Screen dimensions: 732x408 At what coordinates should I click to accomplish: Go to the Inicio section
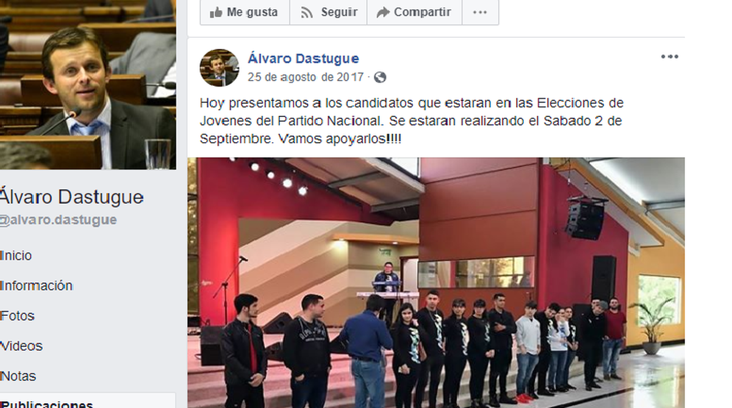tap(16, 256)
